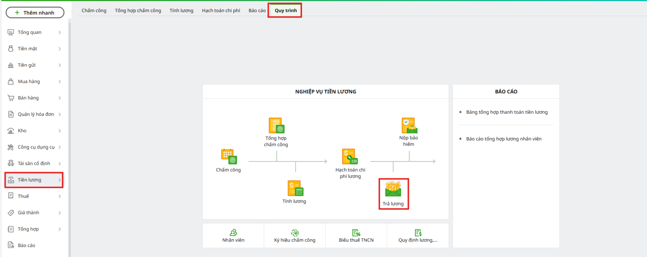Select the Tính lương calculator icon
The width and height of the screenshot is (647, 257).
click(295, 188)
